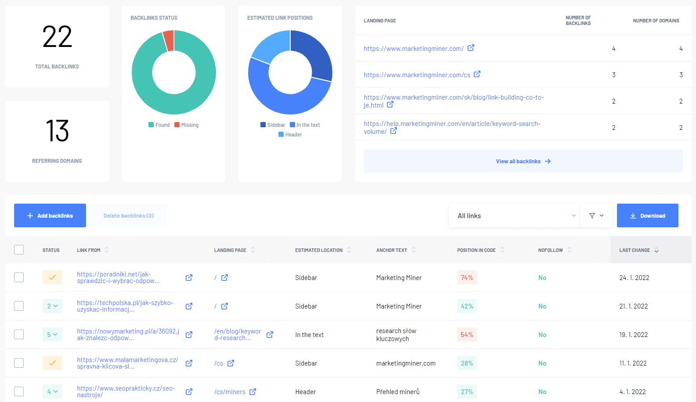Open external icon next to poradniki row landing page /

point(224,278)
